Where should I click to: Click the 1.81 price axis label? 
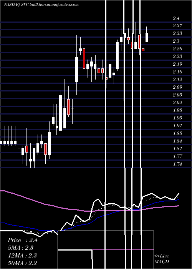click(177, 149)
